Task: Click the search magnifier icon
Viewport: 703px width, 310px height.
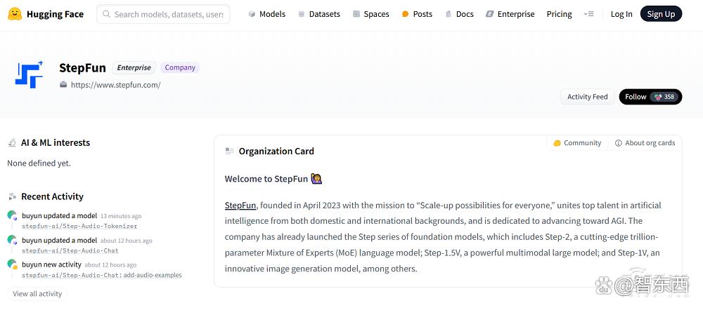Action: pyautogui.click(x=106, y=14)
